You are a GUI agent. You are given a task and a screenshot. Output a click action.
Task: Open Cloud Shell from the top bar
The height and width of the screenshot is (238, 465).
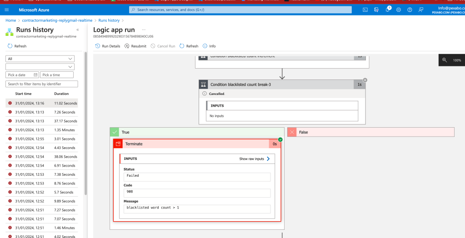[x=365, y=10]
